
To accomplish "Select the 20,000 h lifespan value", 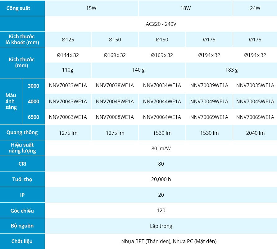I will [x=161, y=179].
